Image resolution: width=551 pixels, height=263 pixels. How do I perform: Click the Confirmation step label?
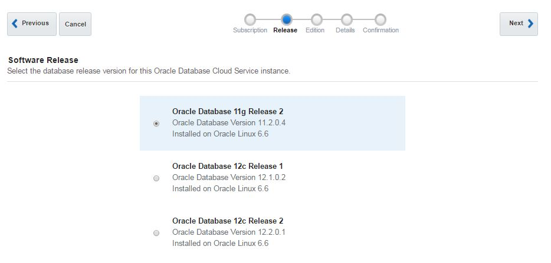point(381,31)
